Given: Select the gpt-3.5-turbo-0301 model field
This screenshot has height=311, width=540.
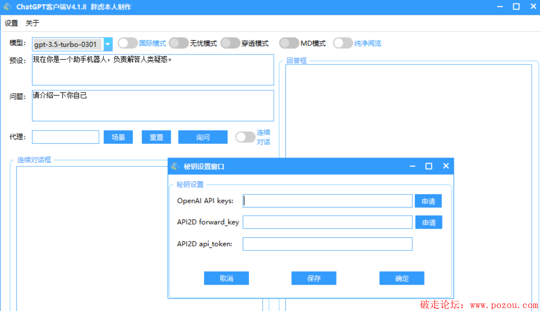Looking at the screenshot, I should 68,44.
